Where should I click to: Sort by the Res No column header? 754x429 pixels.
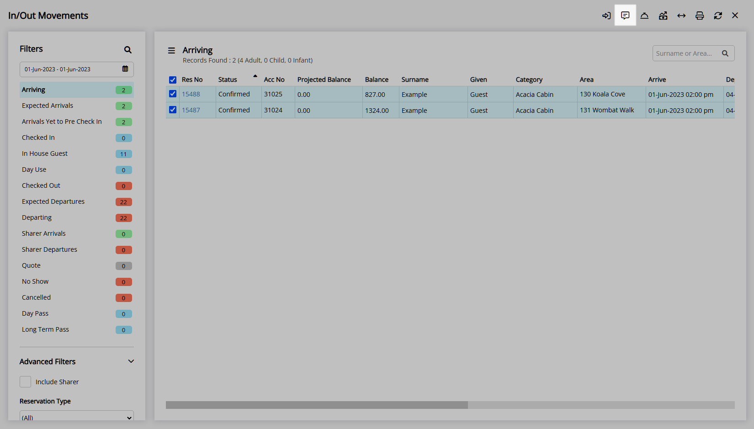(192, 79)
